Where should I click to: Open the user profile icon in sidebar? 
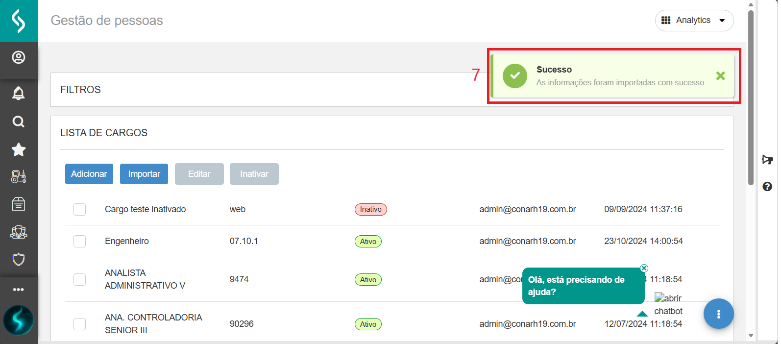(x=19, y=58)
